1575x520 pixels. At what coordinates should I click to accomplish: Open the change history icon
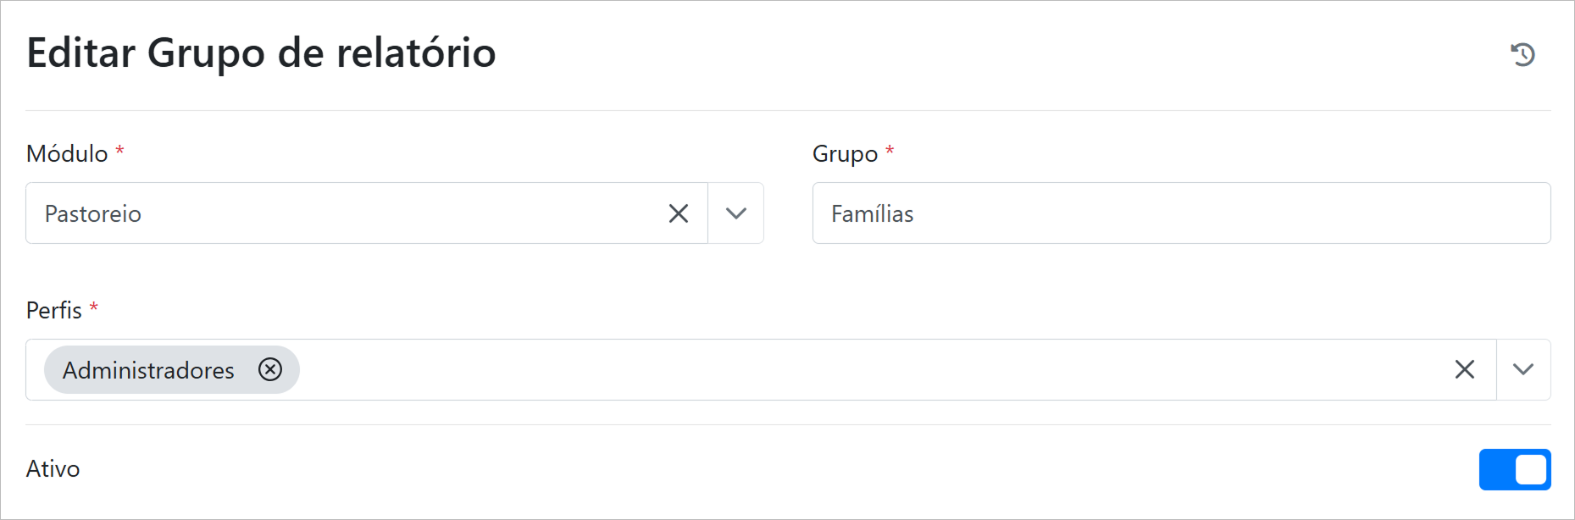pyautogui.click(x=1522, y=54)
